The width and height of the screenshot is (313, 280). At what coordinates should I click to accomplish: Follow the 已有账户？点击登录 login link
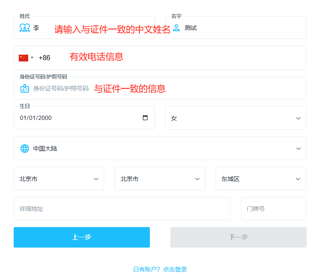pos(160,269)
